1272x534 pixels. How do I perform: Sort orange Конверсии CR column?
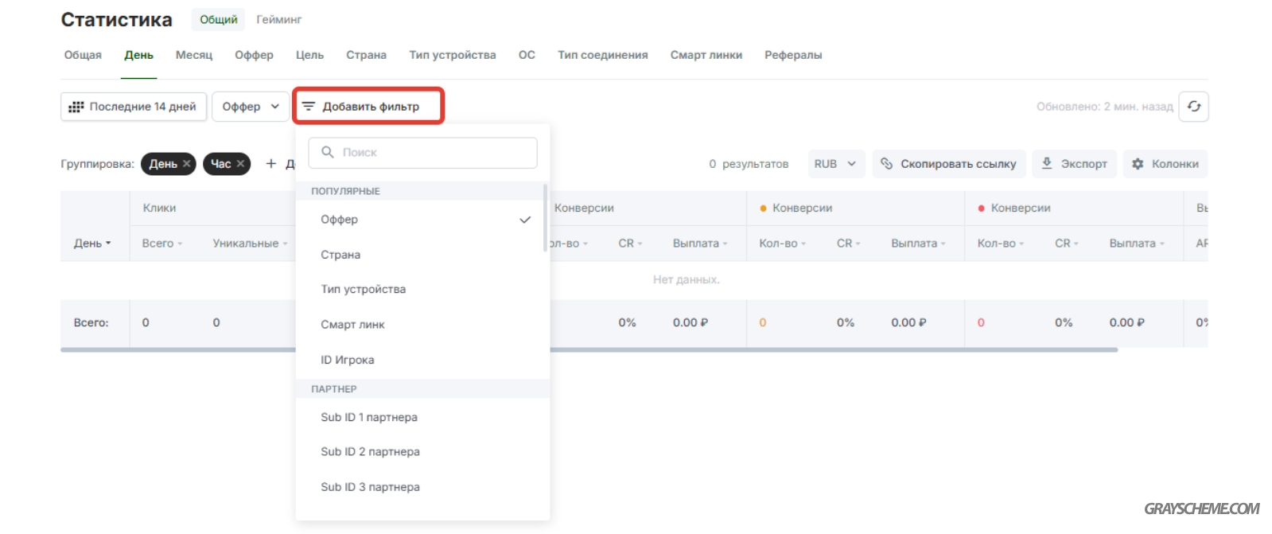(848, 244)
